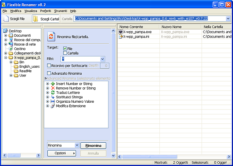
Task: Expand Remove Number or String node
Action: [48, 88]
